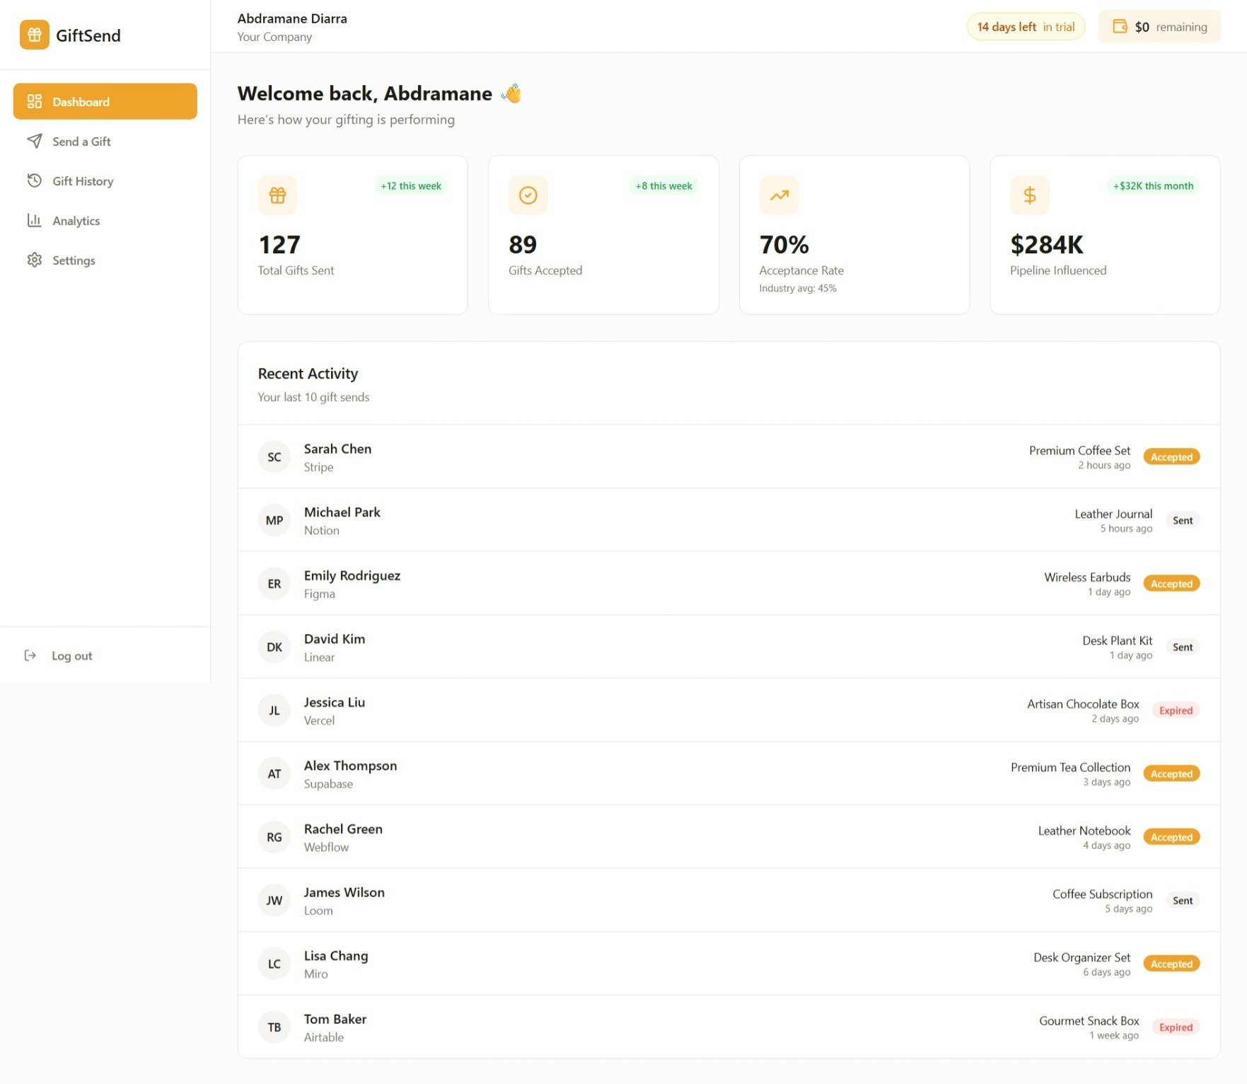This screenshot has width=1247, height=1084.
Task: Click the RG avatar for Rachel Green
Action: tap(274, 836)
